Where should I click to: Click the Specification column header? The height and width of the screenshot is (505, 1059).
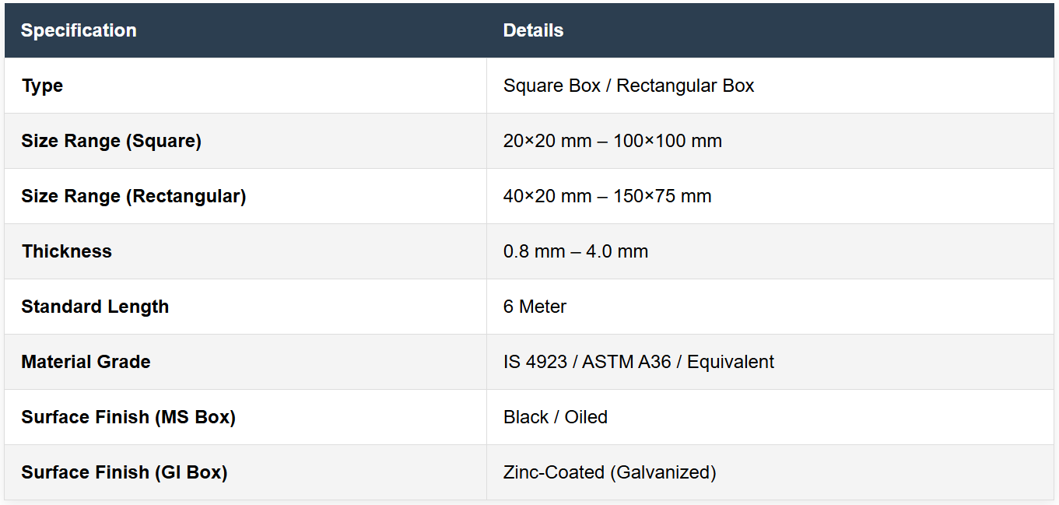click(79, 30)
